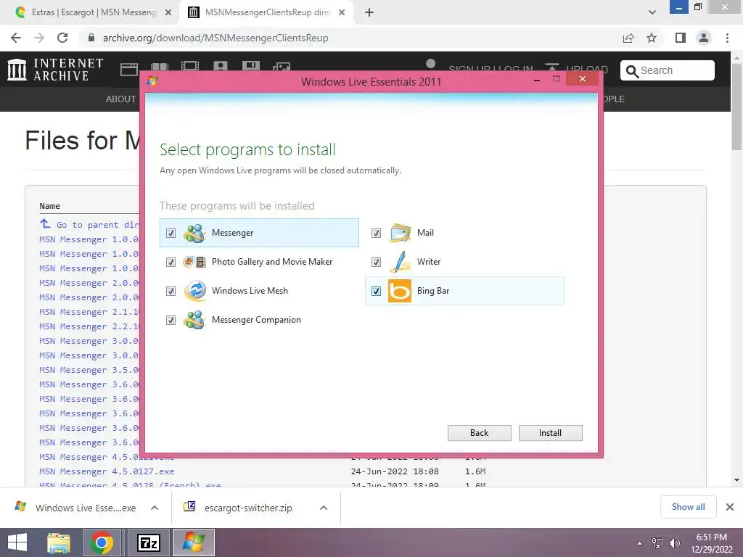The image size is (743, 557).
Task: Disable the Bing Bar checkbox
Action: (376, 291)
